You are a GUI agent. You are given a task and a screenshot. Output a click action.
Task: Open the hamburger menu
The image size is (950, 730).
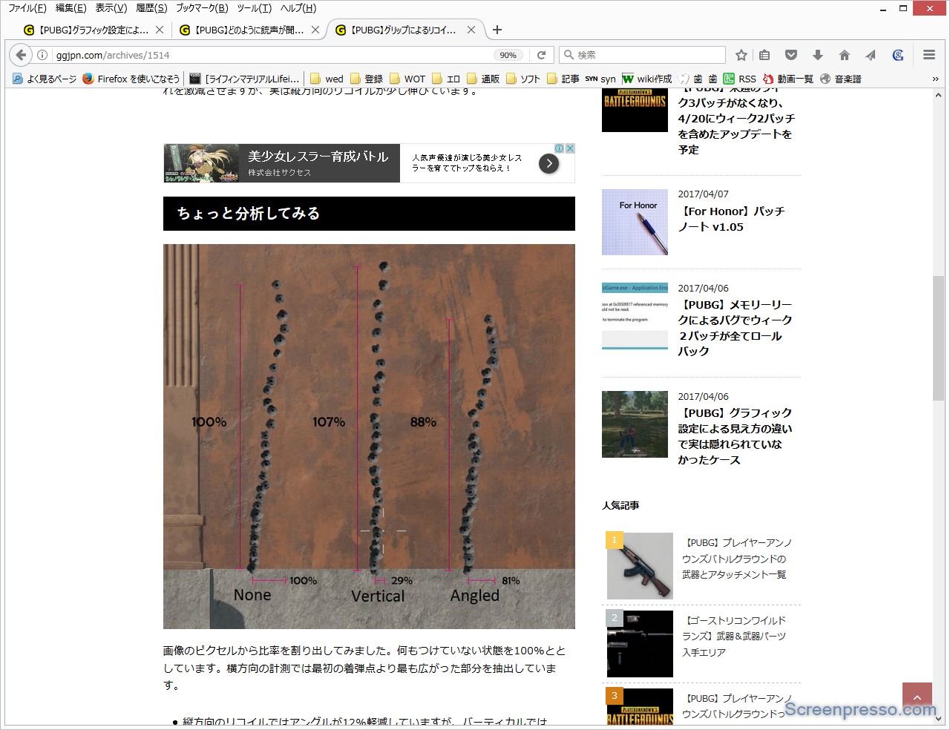click(x=928, y=55)
